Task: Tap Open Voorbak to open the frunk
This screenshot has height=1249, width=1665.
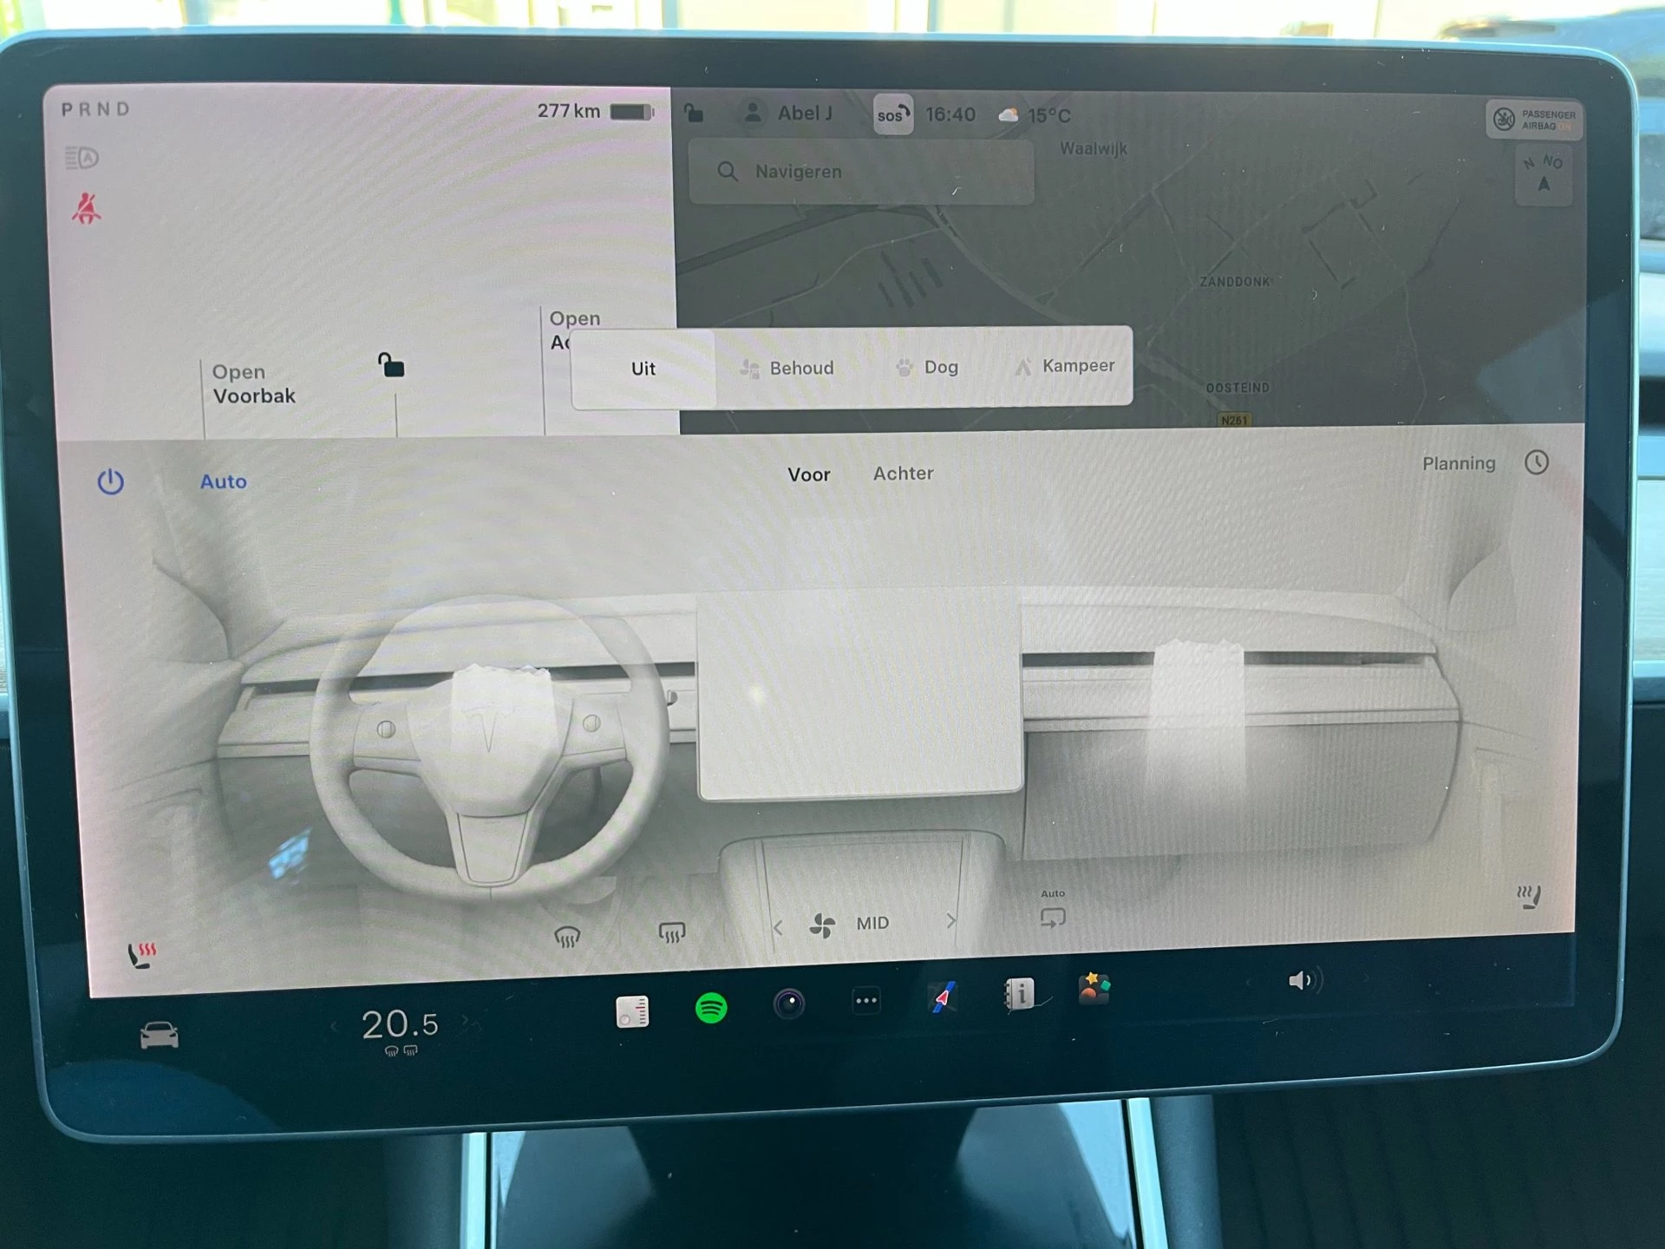Action: coord(253,384)
